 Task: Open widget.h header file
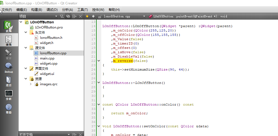47,43
